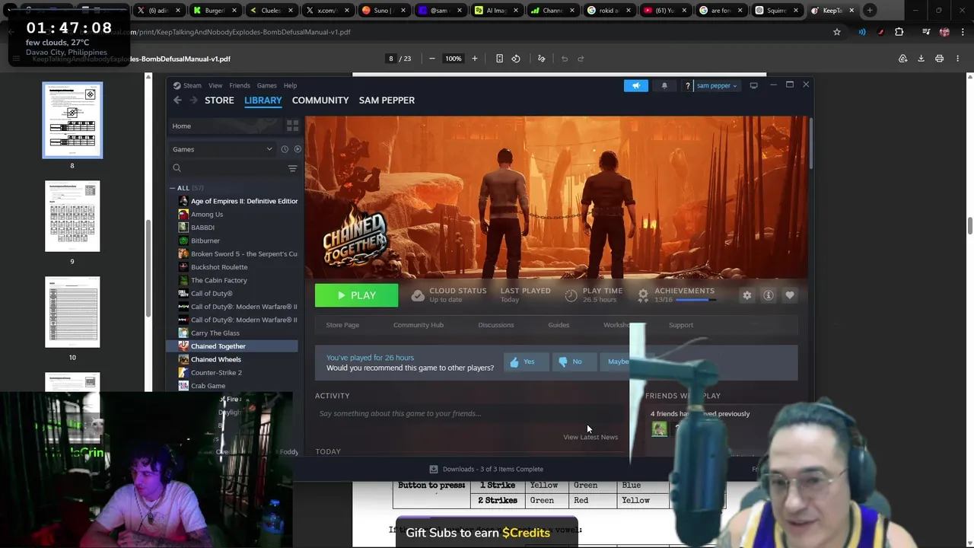
Task: Click the PDF zoom percentage field
Action: coord(454,59)
